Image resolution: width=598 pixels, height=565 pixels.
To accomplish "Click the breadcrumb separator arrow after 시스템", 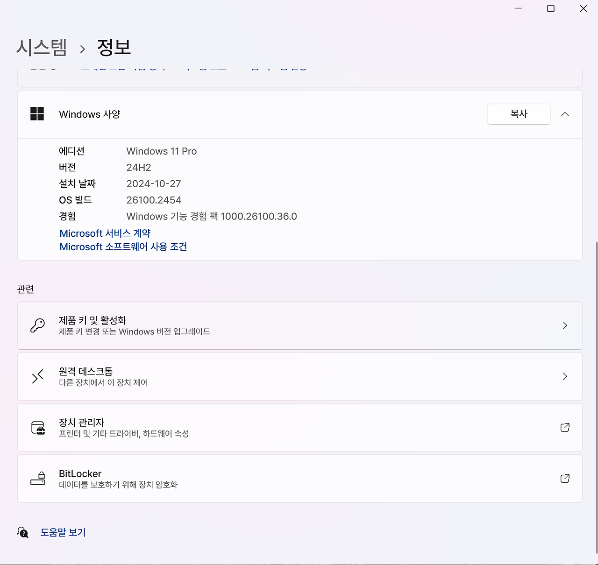I will click(82, 49).
